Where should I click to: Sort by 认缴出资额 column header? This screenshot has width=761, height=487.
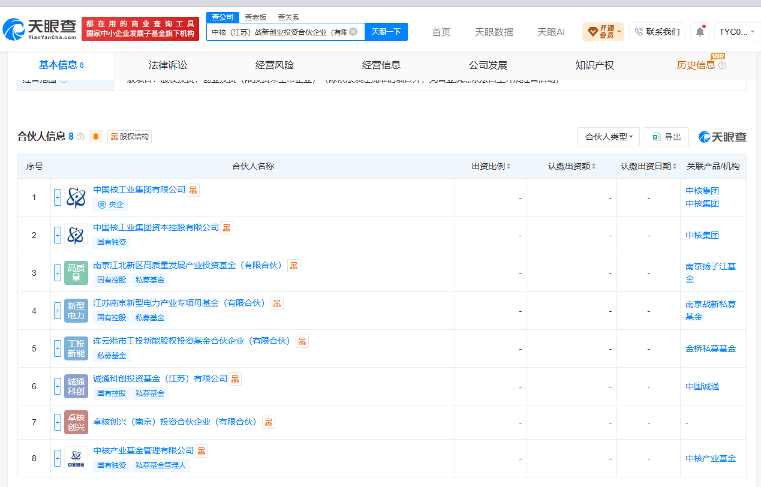(x=571, y=166)
